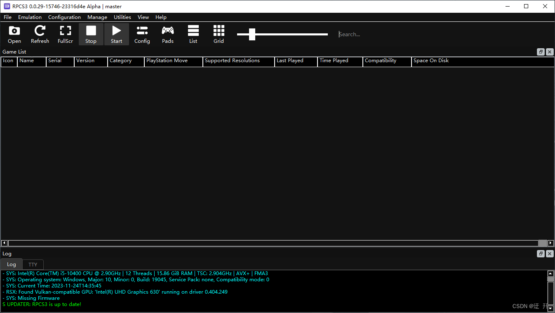Click the Operating system log line

click(136, 280)
